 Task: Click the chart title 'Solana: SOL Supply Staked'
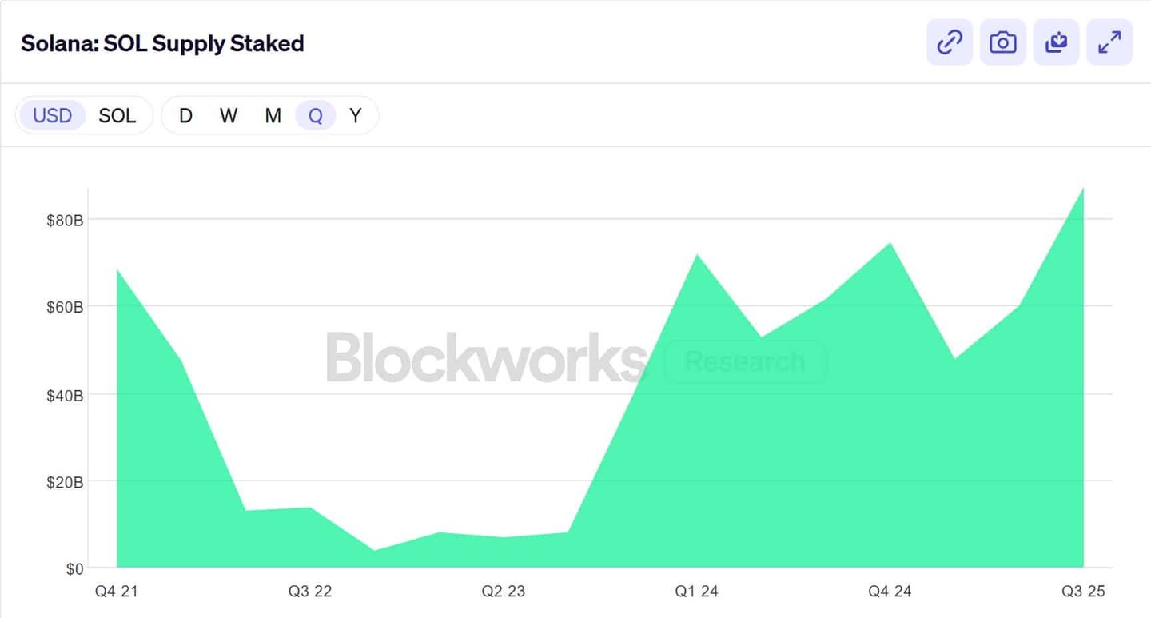point(162,43)
